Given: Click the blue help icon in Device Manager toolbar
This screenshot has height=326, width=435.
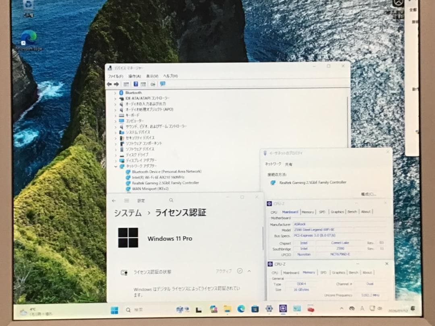Looking at the screenshot, I should point(136,84).
